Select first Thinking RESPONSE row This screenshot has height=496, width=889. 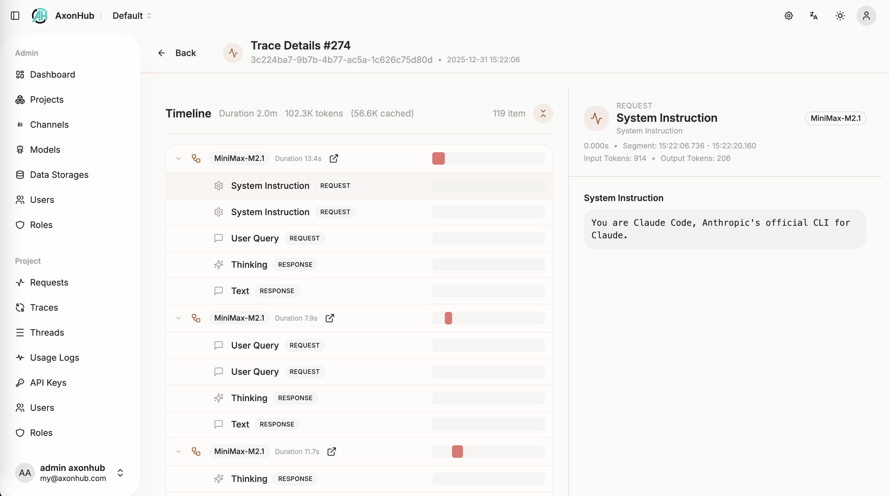tap(249, 265)
